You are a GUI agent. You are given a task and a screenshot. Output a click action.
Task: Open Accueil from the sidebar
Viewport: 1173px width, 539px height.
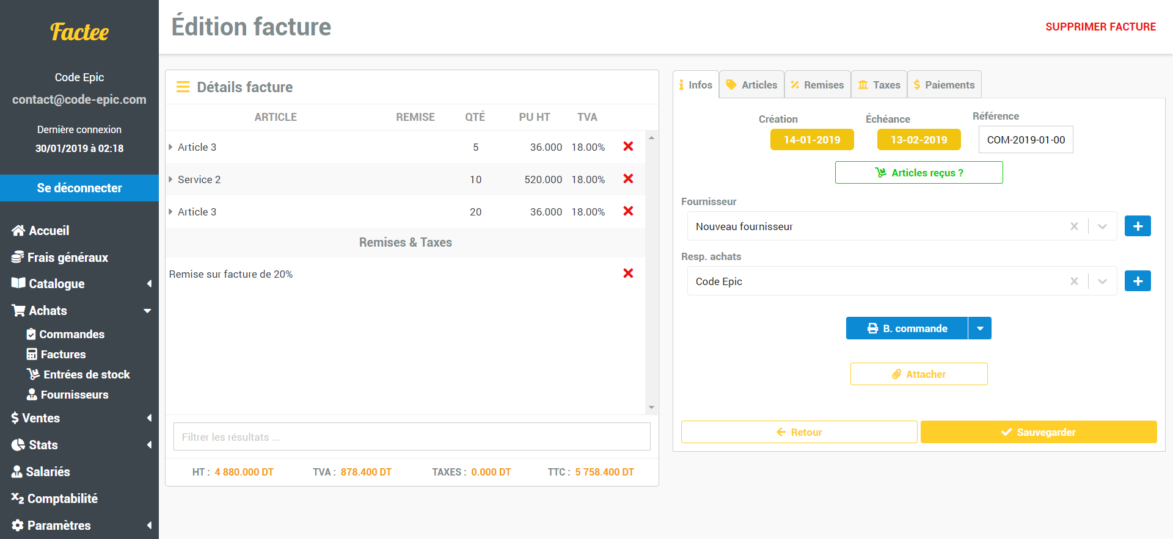[x=49, y=231]
